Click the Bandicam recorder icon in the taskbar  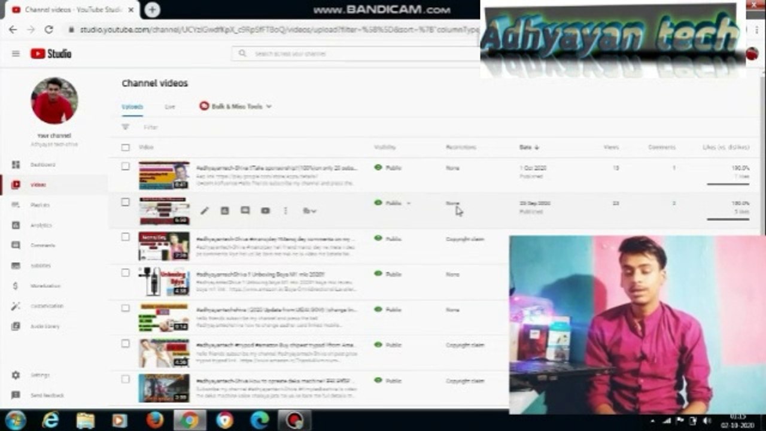pyautogui.click(x=294, y=420)
